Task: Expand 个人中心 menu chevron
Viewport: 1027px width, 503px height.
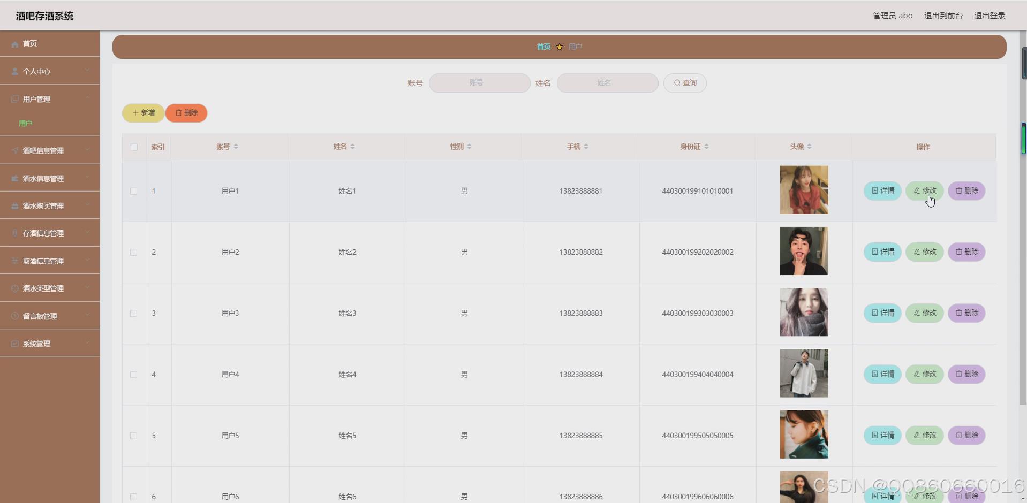Action: (87, 70)
